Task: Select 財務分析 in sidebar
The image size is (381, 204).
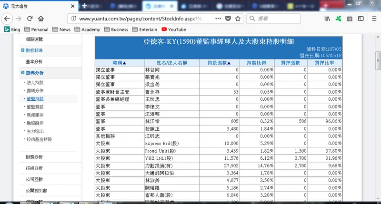Action: 34,157
